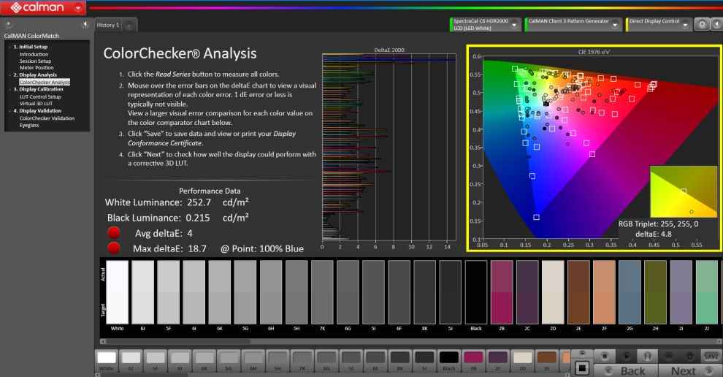Click the DeltaE 2000 bar chart
Viewport: 723px width, 377px height.
point(389,147)
